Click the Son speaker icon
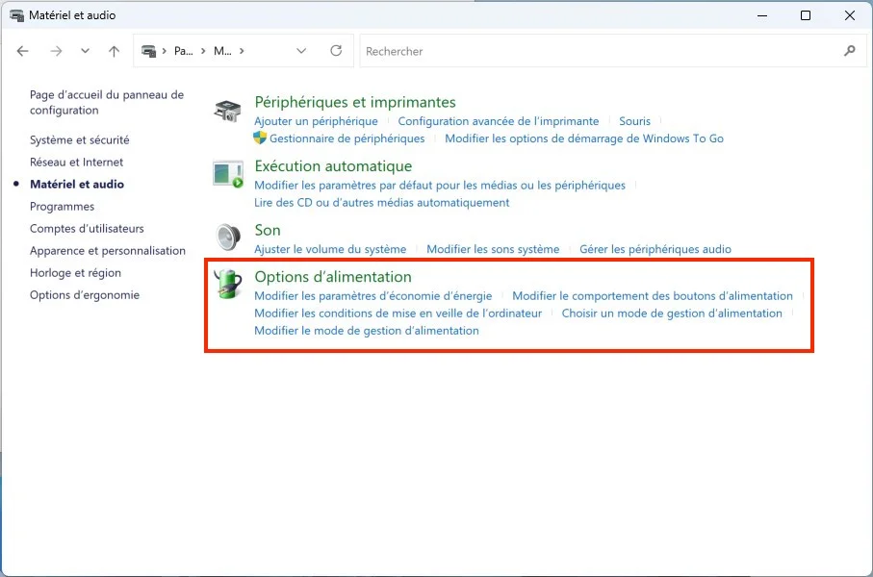Viewport: 873px width, 577px height. coord(228,238)
